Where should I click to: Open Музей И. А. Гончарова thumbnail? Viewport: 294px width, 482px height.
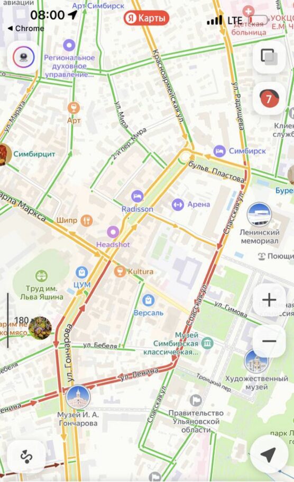point(78,397)
